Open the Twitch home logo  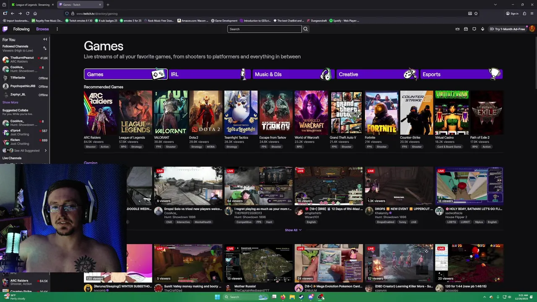pyautogui.click(x=5, y=29)
